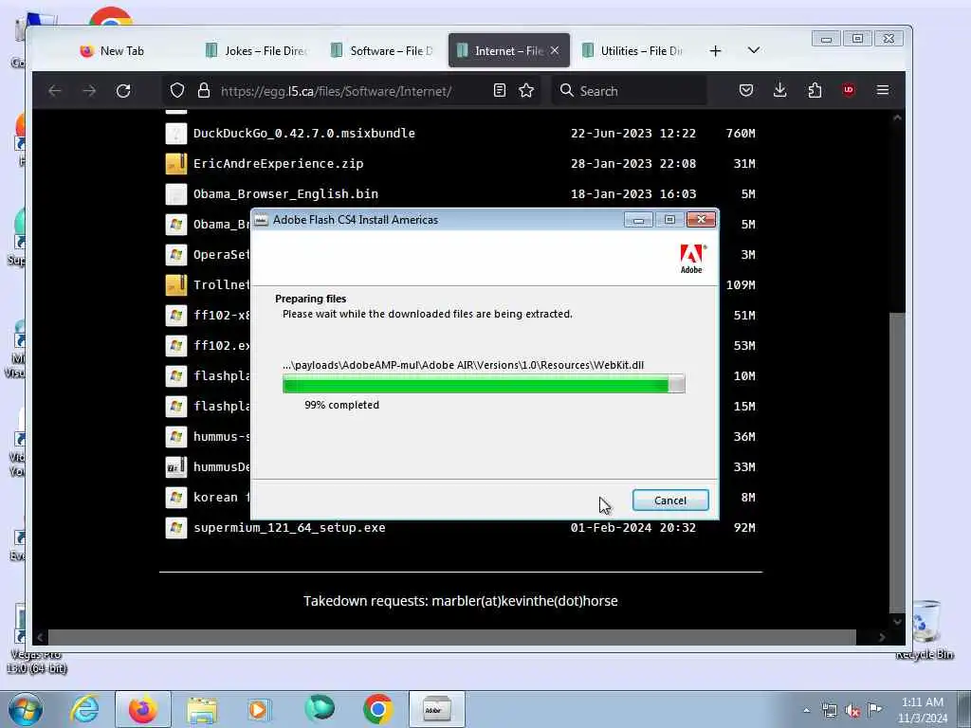The image size is (971, 728).
Task: Open the taskbar clock showing 1:11 AM
Action: click(923, 710)
